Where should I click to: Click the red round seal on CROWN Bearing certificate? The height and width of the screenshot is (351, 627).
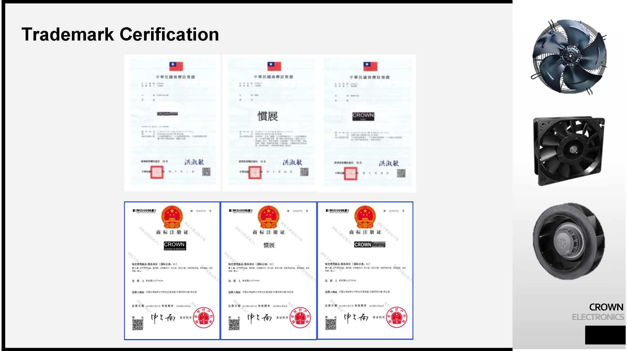[x=397, y=318]
